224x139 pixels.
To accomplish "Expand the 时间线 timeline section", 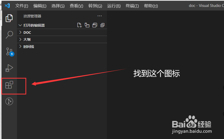I will click(62, 47).
